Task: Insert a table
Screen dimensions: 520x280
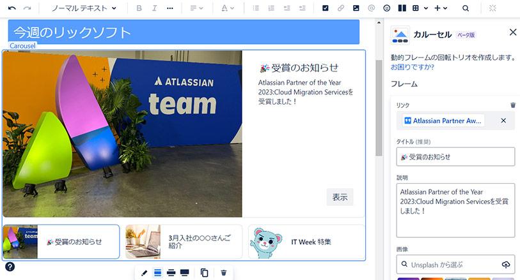Action: (416, 8)
